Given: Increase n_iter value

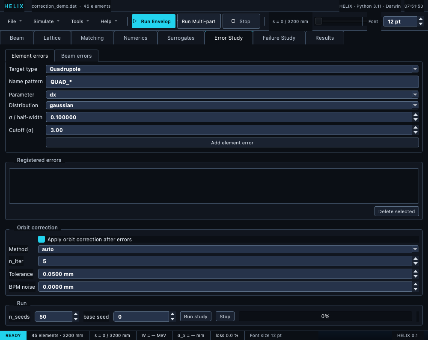Looking at the screenshot, I should pyautogui.click(x=416, y=258).
